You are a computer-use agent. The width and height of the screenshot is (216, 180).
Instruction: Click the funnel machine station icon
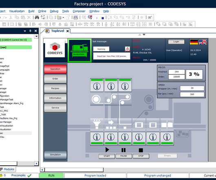coord(97,124)
